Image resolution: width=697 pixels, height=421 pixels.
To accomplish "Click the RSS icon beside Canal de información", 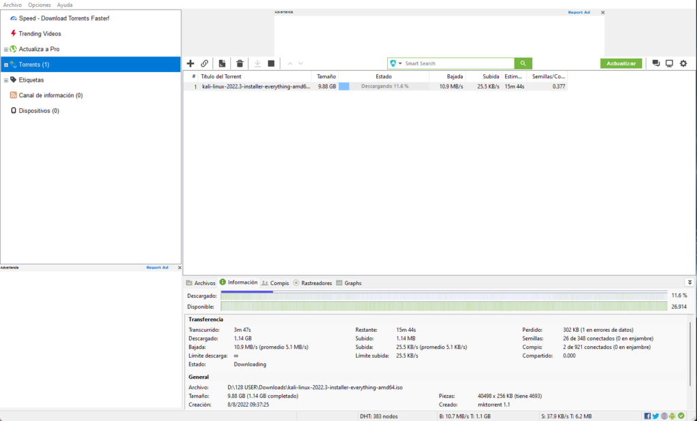I will (14, 95).
